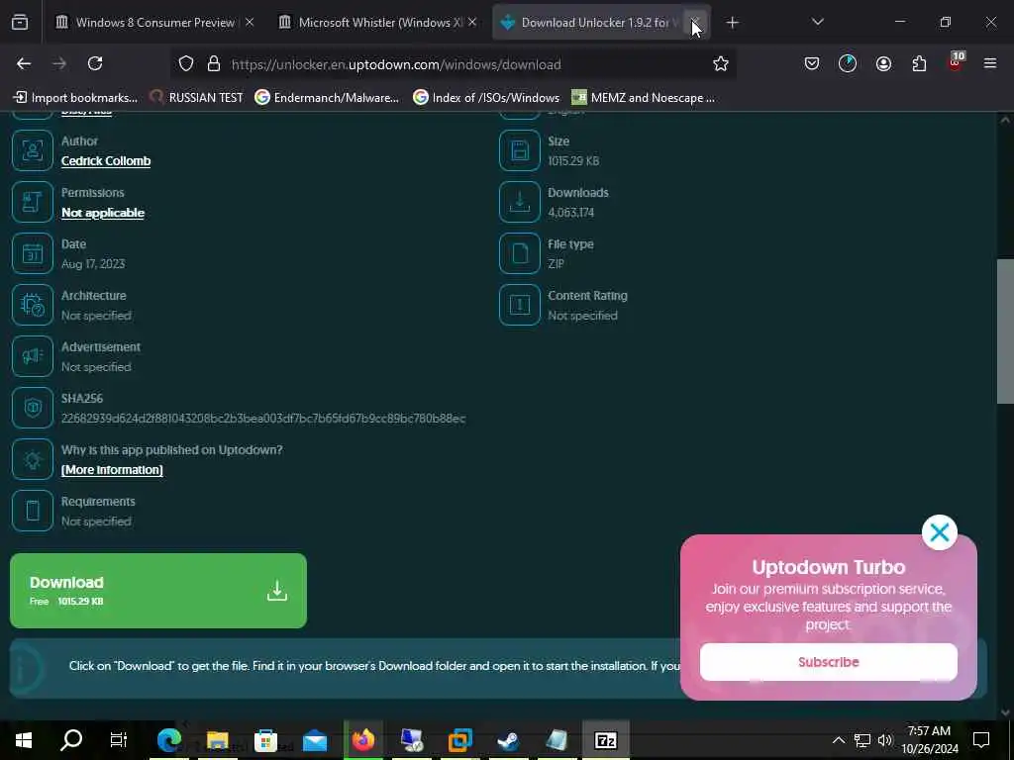The height and width of the screenshot is (760, 1014).
Task: Click the Permissions icon
Action: (x=33, y=202)
